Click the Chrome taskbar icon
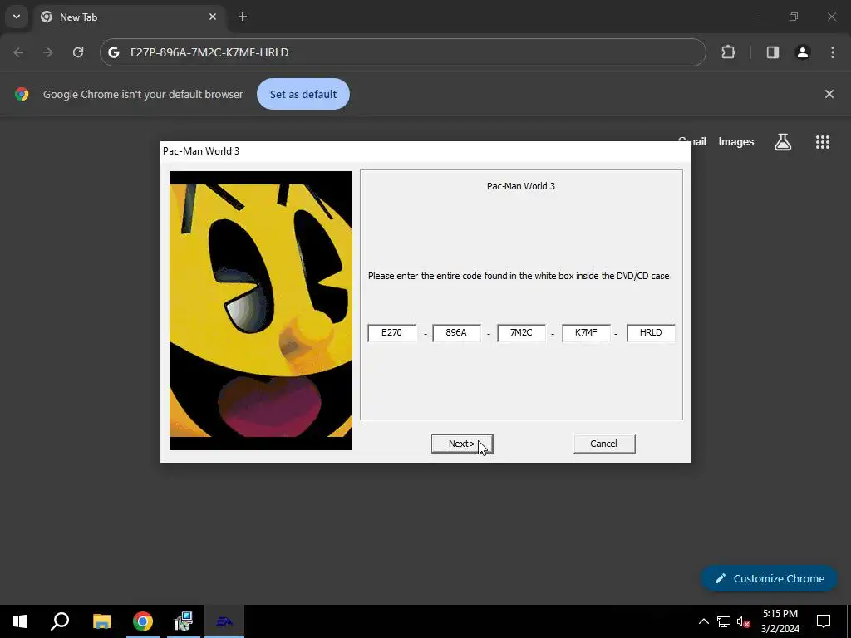The width and height of the screenshot is (851, 638). (143, 621)
